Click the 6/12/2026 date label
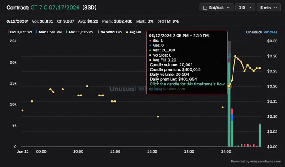The image size is (285, 167). tap(17, 21)
